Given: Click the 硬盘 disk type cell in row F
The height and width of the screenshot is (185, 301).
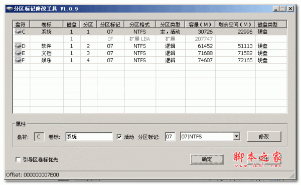Looking at the screenshot, I should (271, 60).
